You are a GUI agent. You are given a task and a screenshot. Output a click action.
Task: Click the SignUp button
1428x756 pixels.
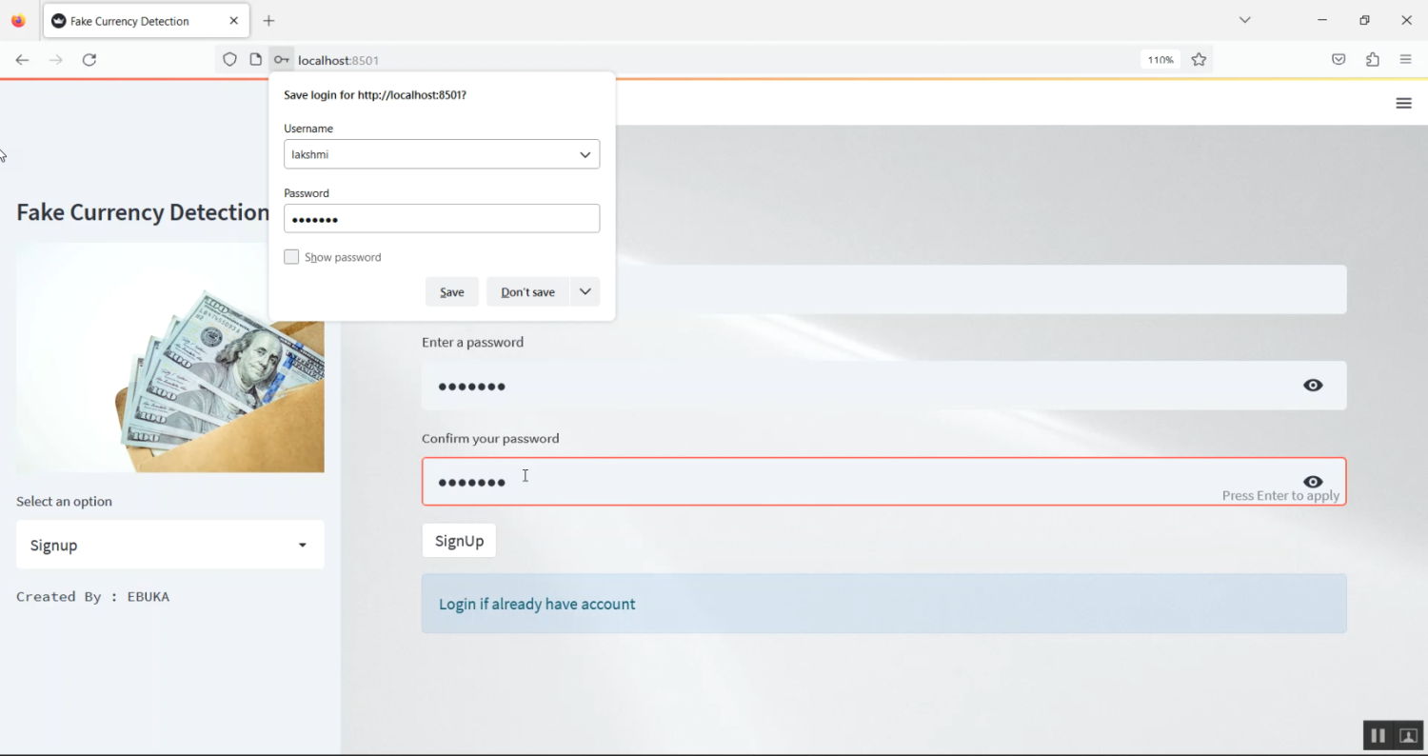[x=459, y=541]
